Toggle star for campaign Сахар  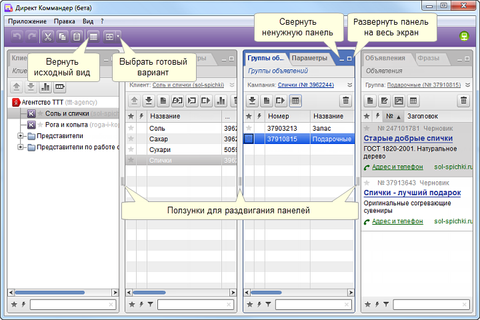click(x=131, y=139)
